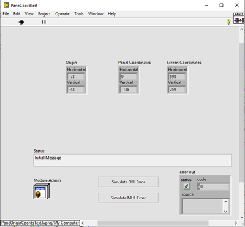Click the horizontal scrollbar thumb

pyautogui.click(x=153, y=223)
